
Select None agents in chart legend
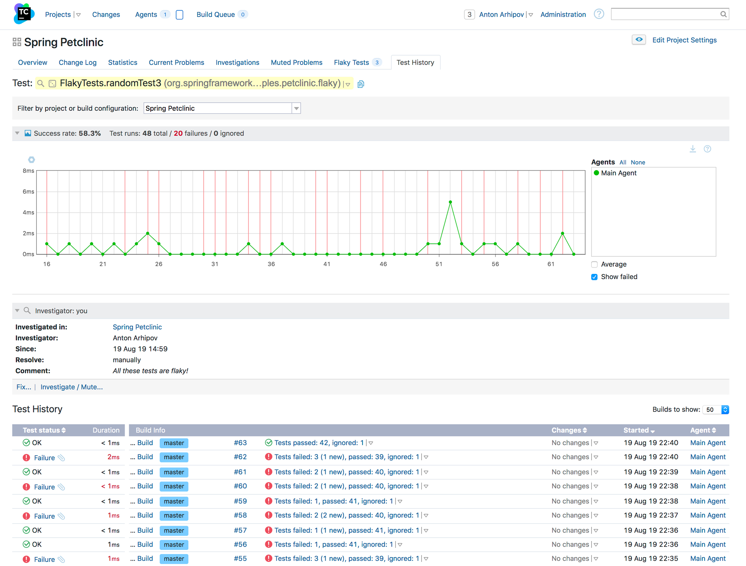(638, 162)
